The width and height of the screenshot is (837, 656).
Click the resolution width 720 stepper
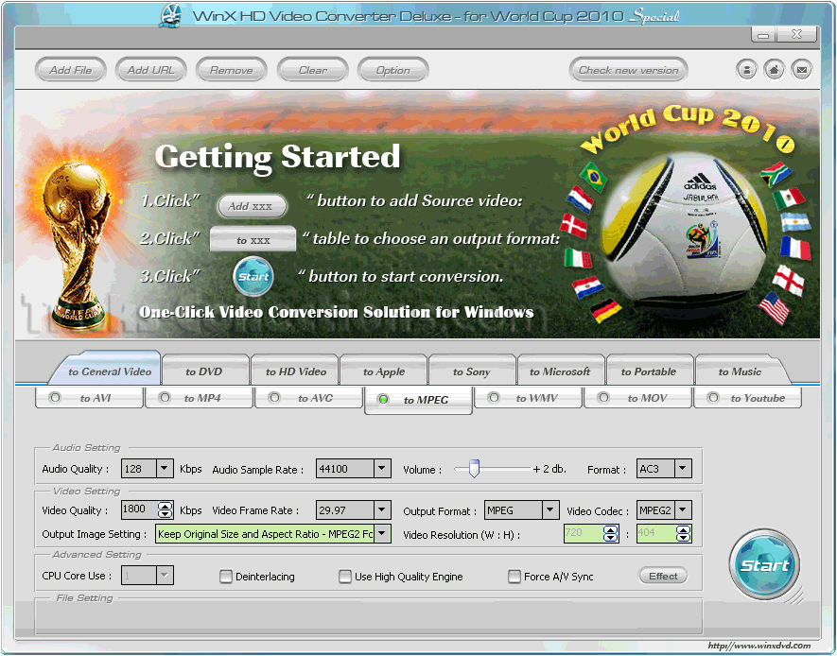611,533
